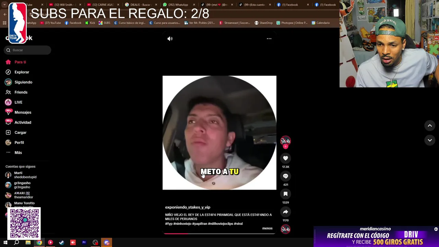Like the video with heart icon

[285, 158]
